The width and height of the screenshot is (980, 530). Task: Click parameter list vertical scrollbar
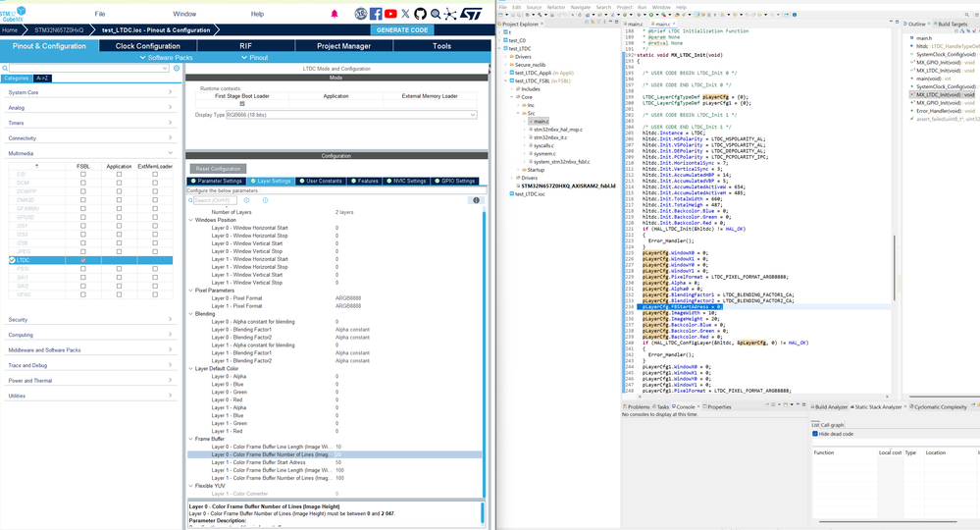(x=484, y=353)
